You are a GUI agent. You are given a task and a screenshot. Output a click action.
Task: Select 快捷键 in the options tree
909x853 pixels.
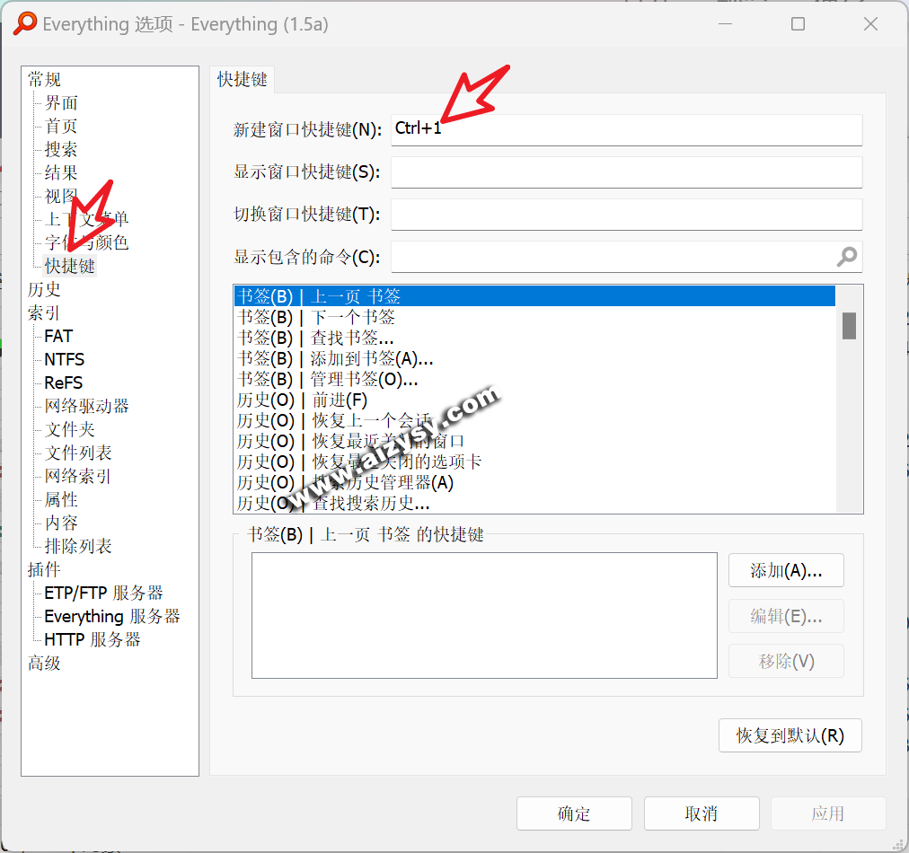click(x=70, y=266)
